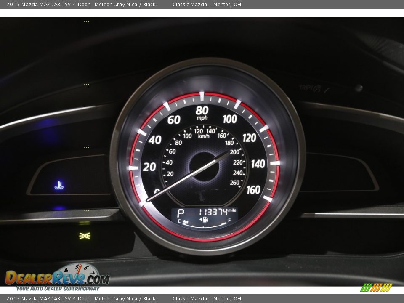Click the 120 mph number on the dial
The height and width of the screenshot is (303, 404).
point(250,138)
